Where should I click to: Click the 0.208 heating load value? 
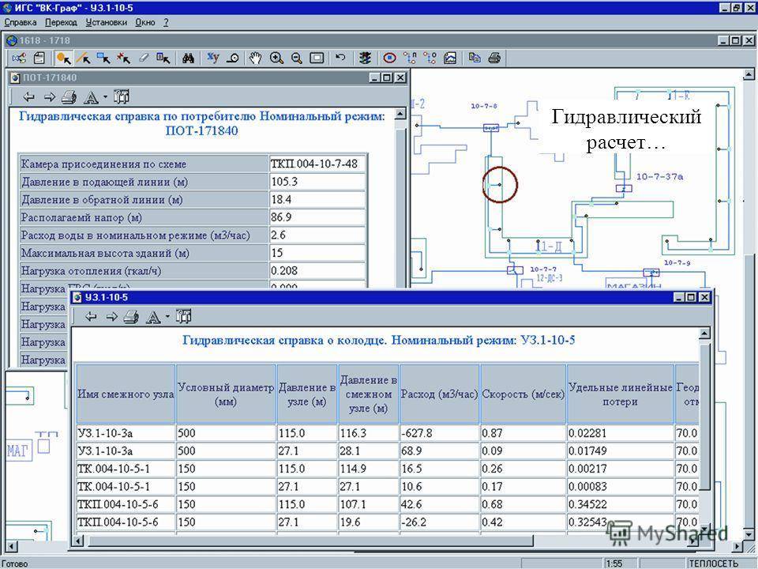[x=317, y=270]
